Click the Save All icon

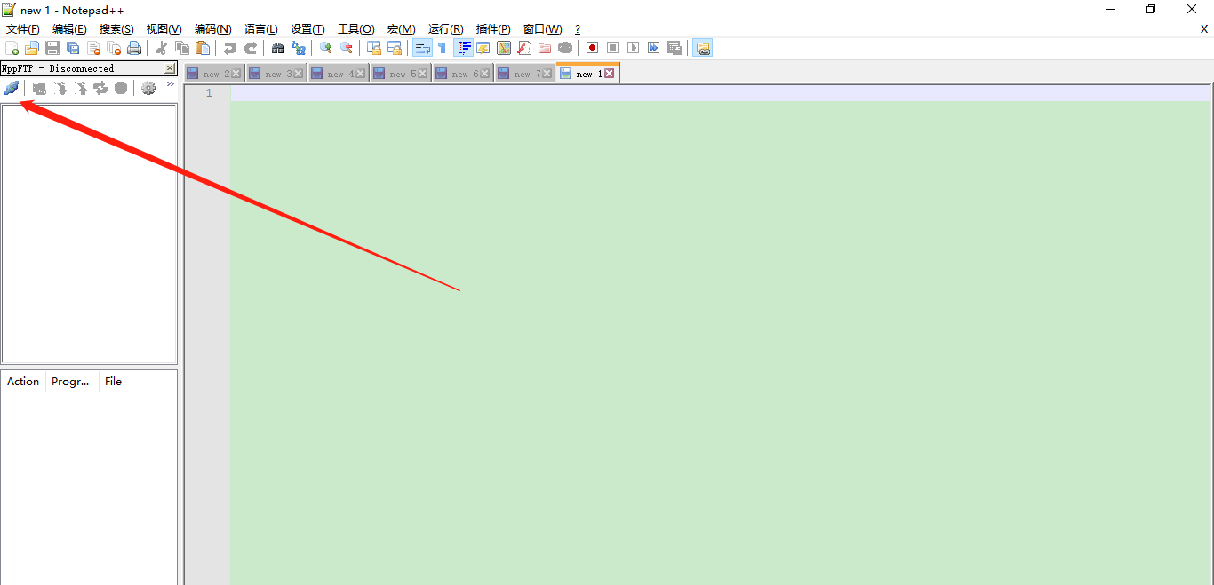pyautogui.click(x=73, y=48)
